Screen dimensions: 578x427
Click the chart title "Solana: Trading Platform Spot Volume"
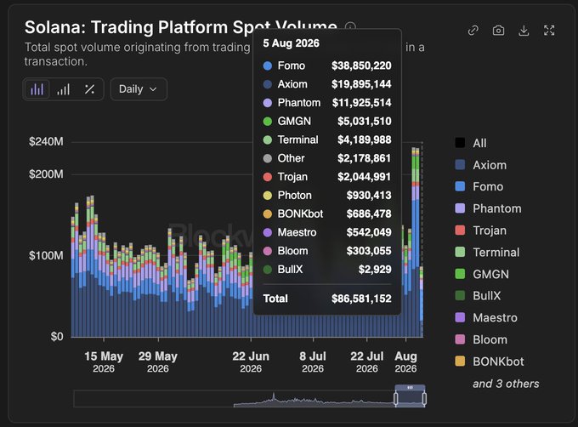coord(180,27)
